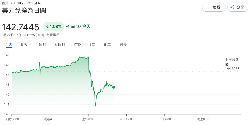
Task: Click the chart's lowest dip near 141
Action: (x=95, y=106)
